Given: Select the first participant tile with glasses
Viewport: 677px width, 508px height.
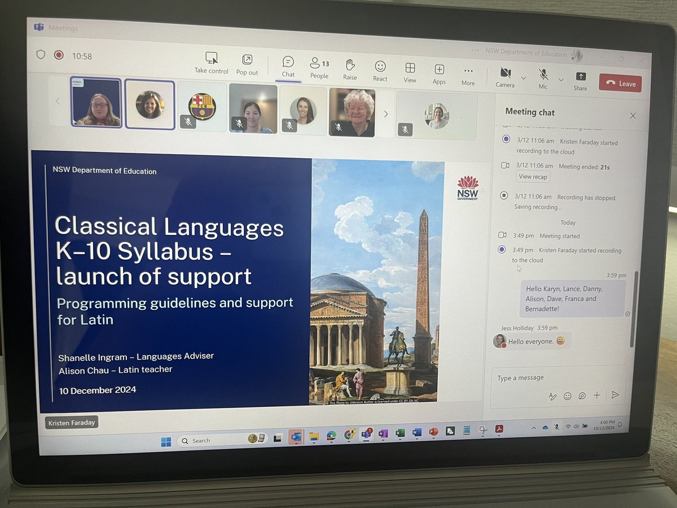Looking at the screenshot, I should coord(96,102).
